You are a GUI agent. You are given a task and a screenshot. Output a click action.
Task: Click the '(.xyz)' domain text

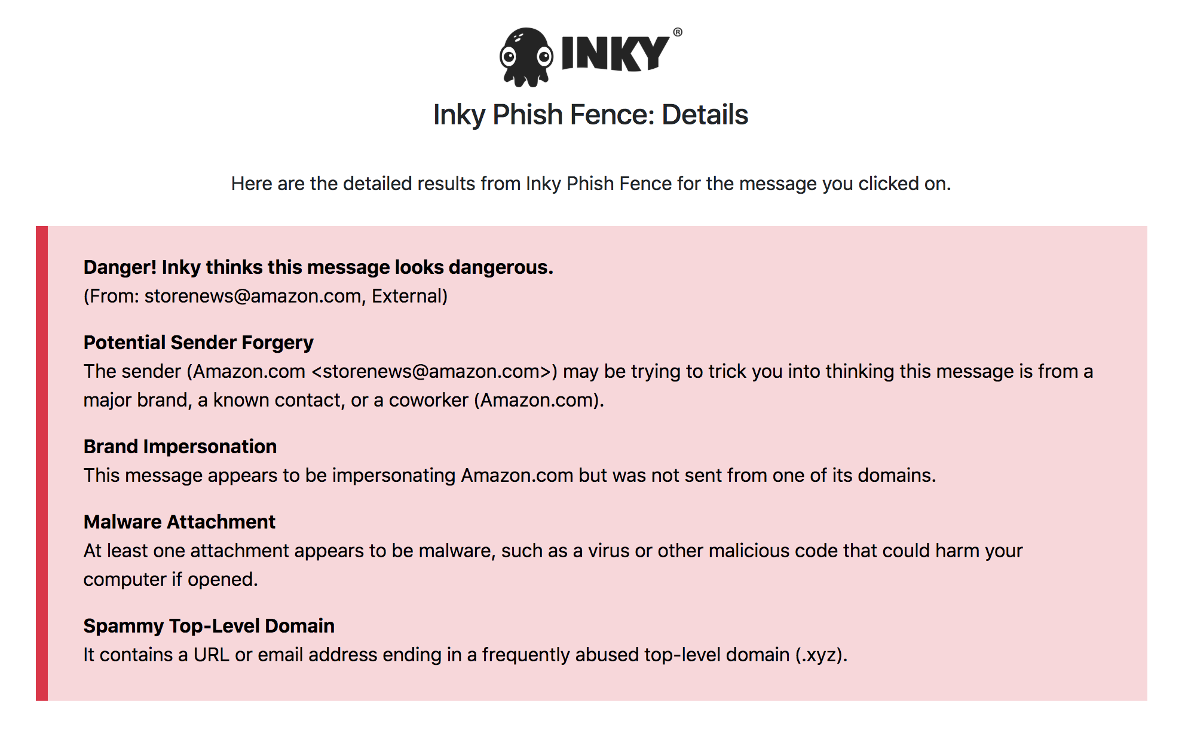pyautogui.click(x=820, y=655)
